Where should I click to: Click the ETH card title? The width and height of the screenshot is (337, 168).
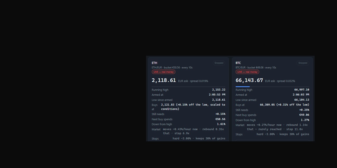(154, 63)
